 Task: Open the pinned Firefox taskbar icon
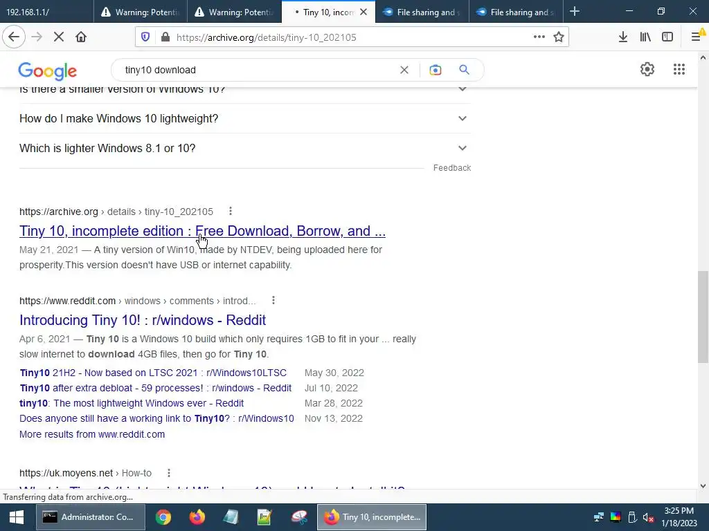click(x=197, y=517)
